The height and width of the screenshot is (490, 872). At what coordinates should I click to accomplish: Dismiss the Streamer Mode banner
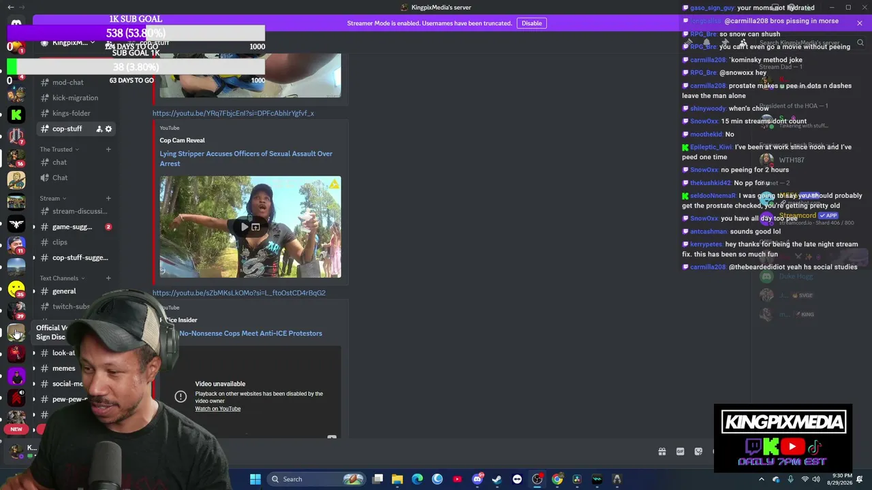point(860,23)
